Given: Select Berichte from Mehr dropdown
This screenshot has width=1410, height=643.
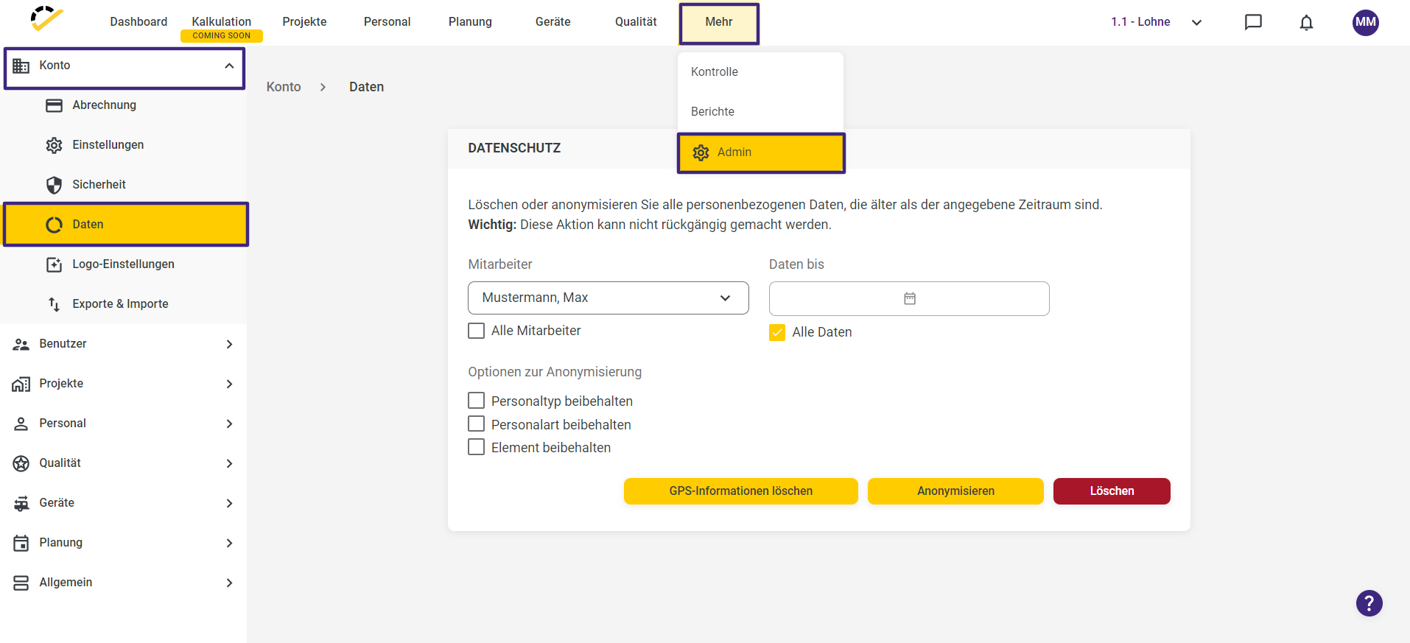Looking at the screenshot, I should point(760,112).
